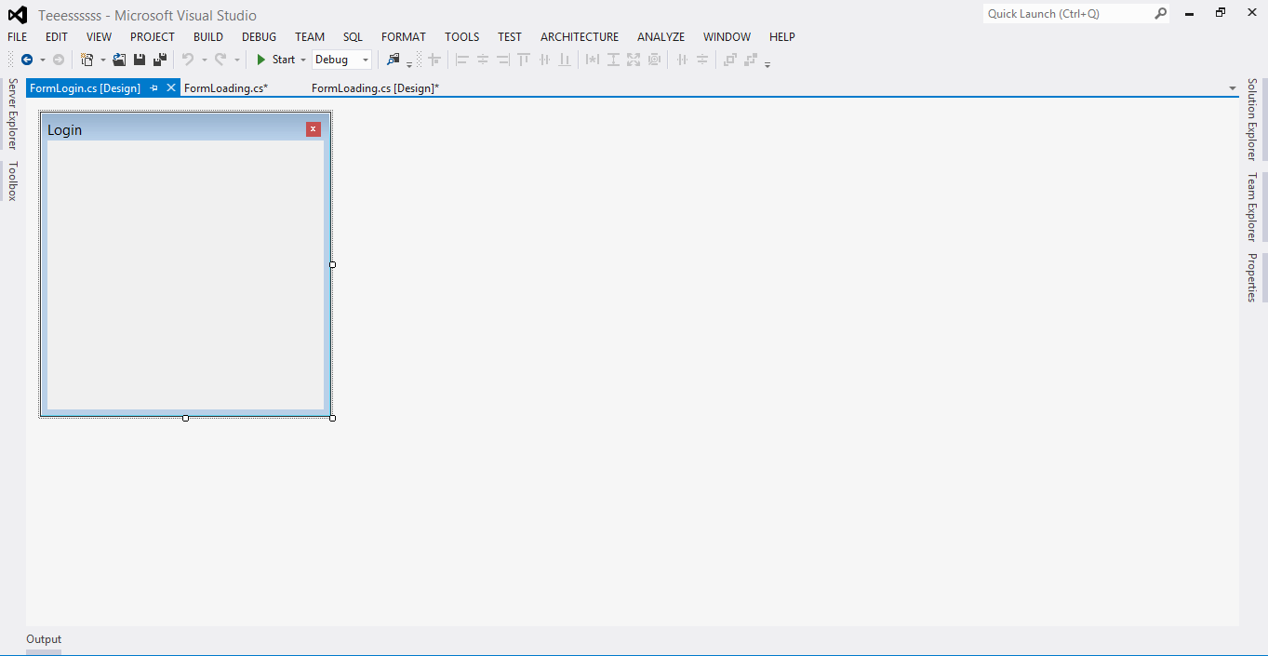1268x656 pixels.
Task: Click the Make Horizontal Spacing Equal icon
Action: pos(682,59)
